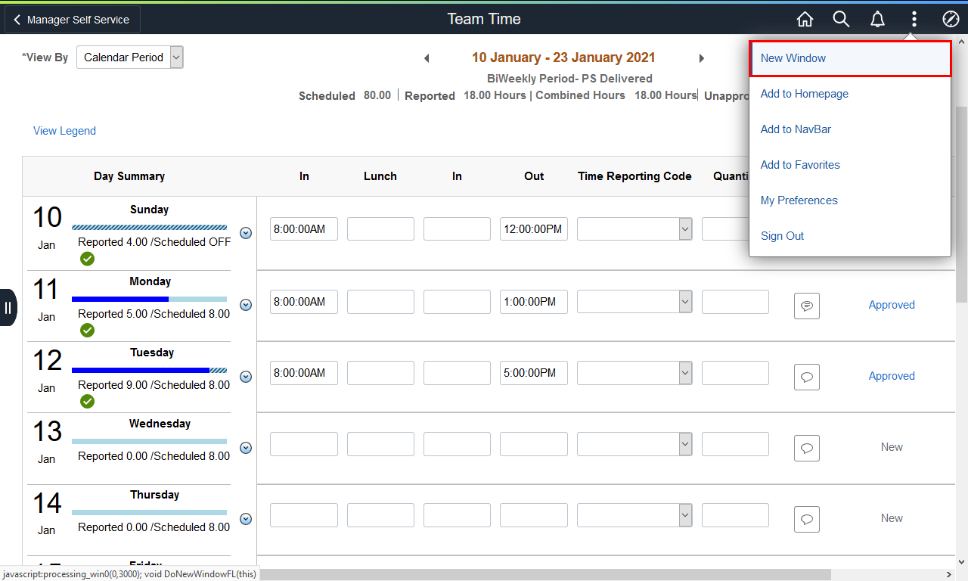968x581 pixels.
Task: Open comment bubble for Wednesday row
Action: (807, 448)
